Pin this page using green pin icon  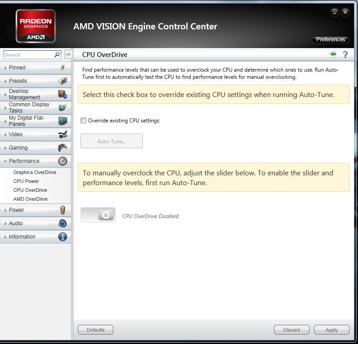coord(333,54)
